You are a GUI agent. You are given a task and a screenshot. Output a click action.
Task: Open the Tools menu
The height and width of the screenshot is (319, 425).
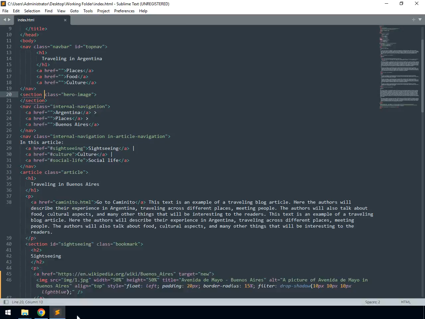(88, 11)
